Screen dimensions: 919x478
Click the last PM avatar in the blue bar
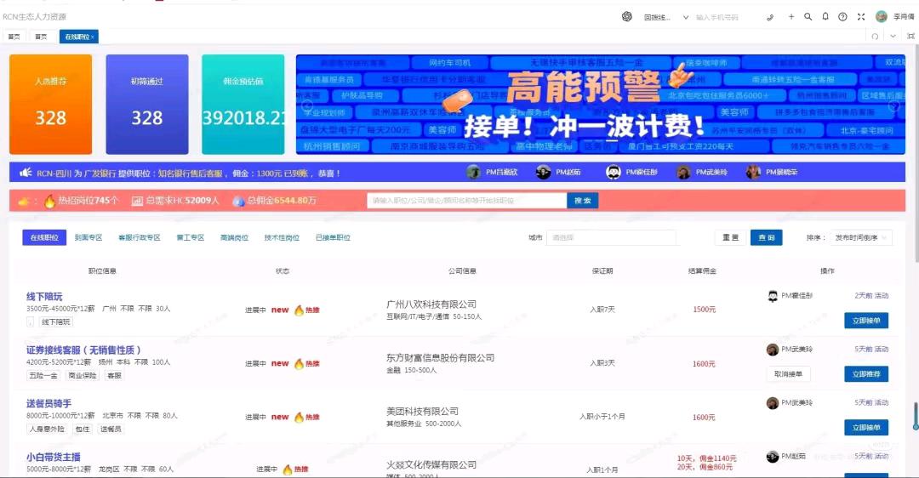tap(753, 172)
